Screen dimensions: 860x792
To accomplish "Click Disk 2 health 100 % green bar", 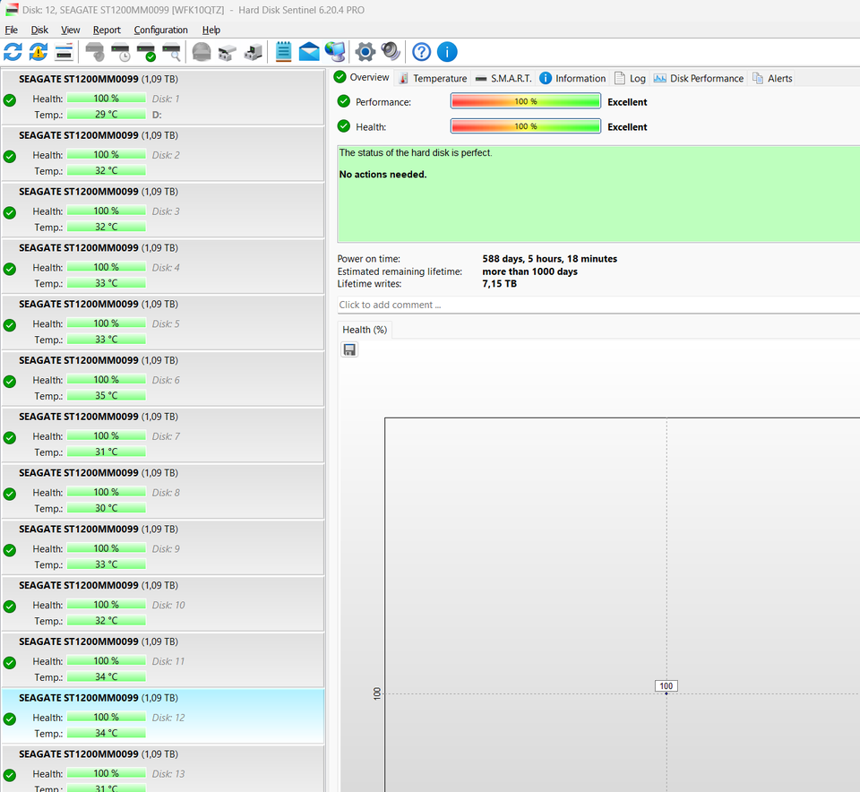I will [x=107, y=155].
